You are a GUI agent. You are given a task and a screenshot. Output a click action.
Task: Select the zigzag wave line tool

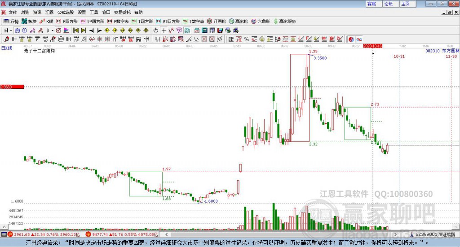(x=197, y=39)
